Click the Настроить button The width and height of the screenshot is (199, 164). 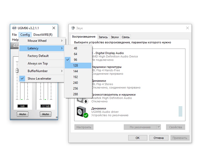coord(84,127)
